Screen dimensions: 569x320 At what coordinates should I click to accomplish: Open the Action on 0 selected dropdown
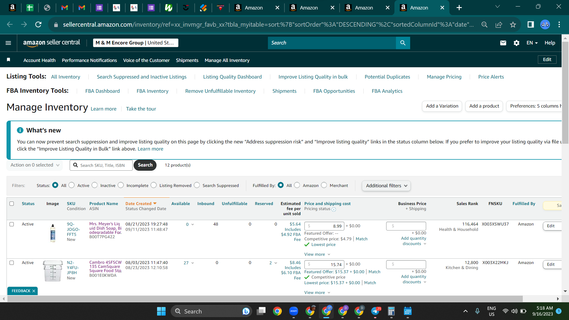coord(35,165)
